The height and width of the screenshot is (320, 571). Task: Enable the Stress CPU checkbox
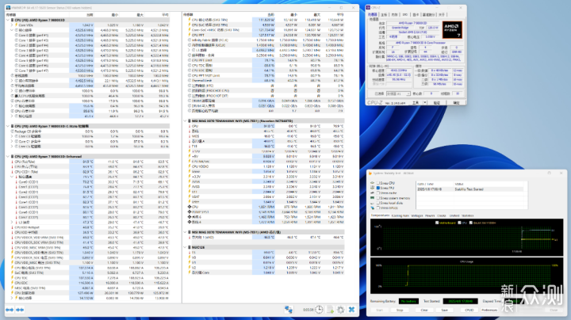[x=378, y=183]
